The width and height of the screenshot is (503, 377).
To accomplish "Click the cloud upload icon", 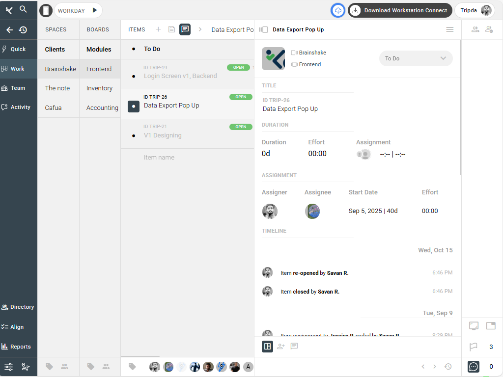I will (338, 10).
